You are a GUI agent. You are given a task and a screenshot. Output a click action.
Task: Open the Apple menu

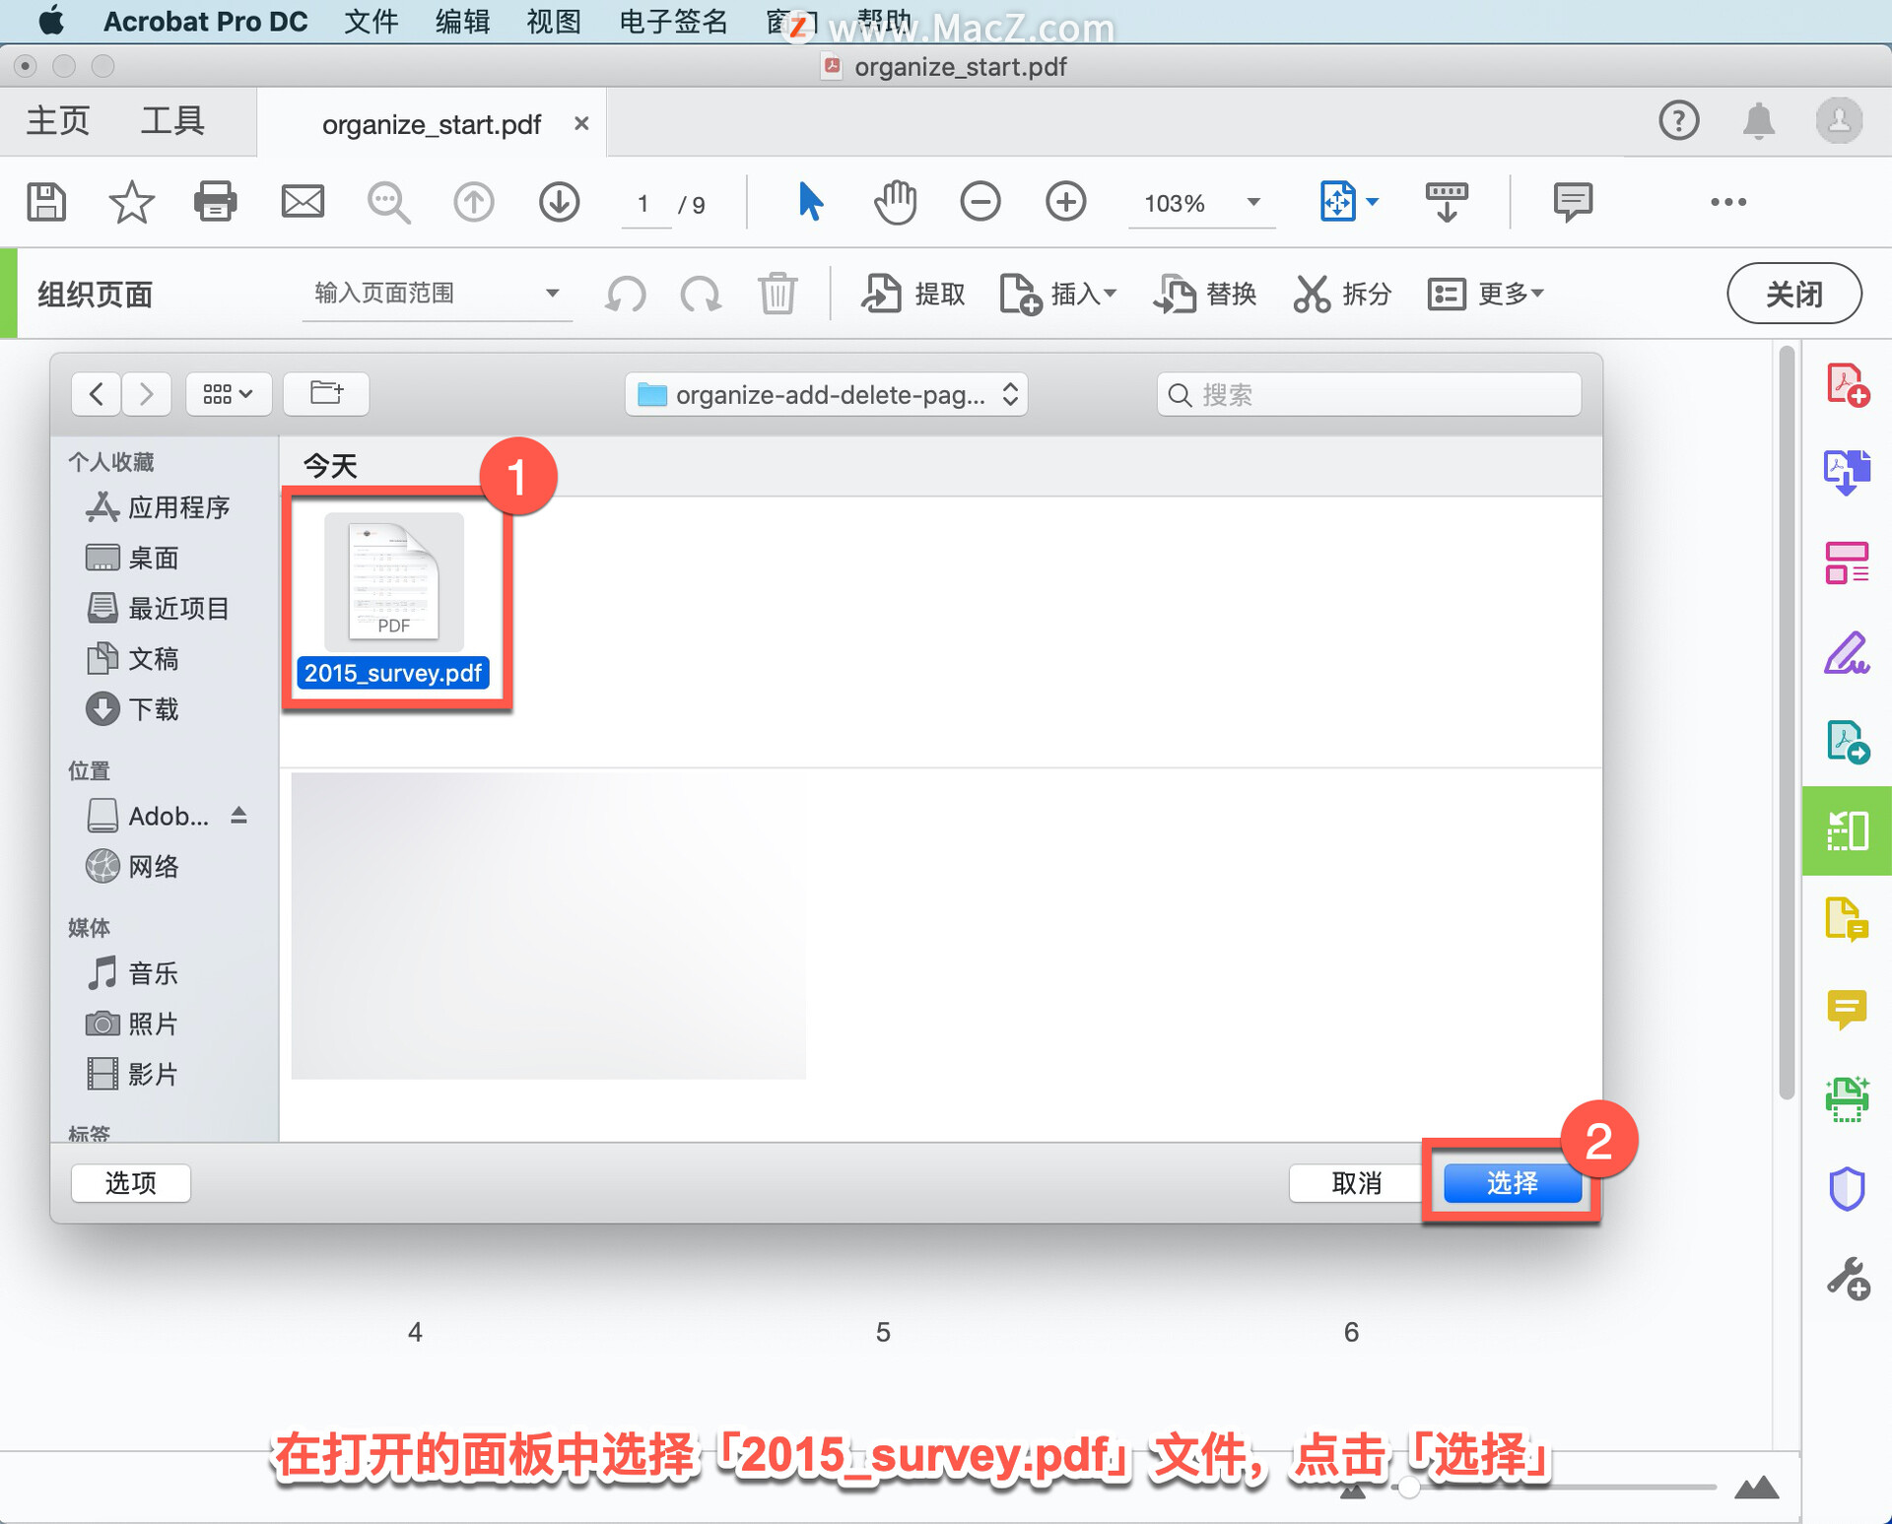click(51, 21)
